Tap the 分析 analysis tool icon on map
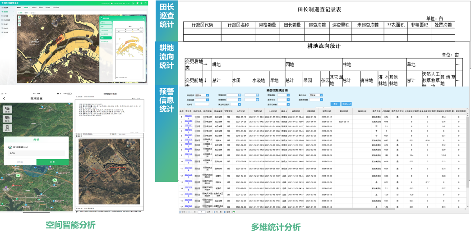This screenshot has width=471, height=237. point(8,118)
